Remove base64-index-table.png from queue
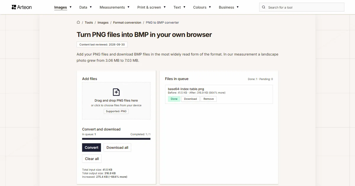 (x=209, y=99)
